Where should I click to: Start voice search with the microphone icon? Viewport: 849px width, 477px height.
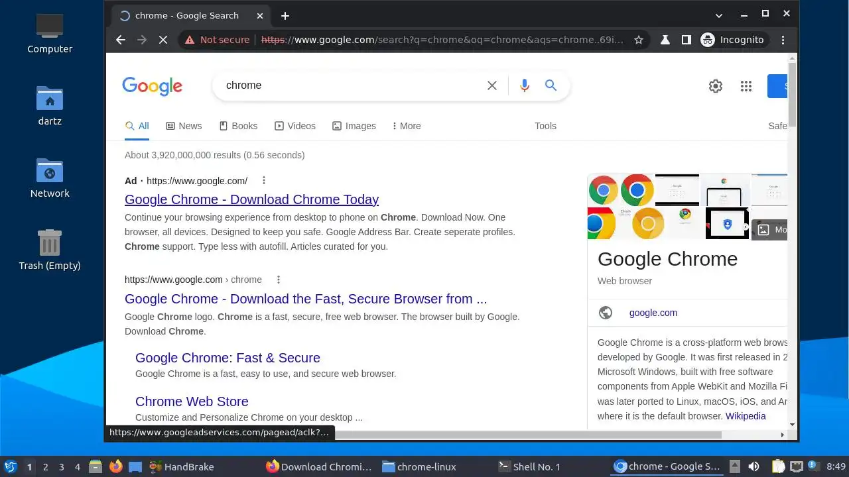tap(525, 85)
